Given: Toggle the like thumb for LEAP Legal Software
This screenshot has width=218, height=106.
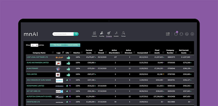Looking at the screenshot, I should 68,57.
